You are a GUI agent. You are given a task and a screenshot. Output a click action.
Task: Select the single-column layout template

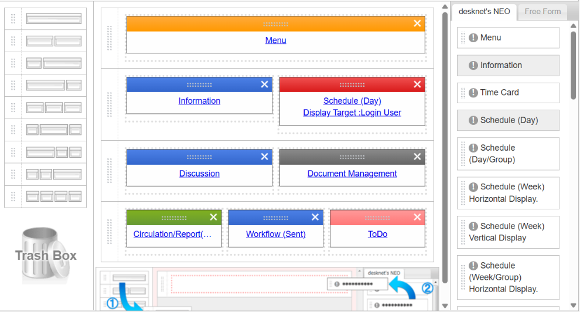pos(54,19)
